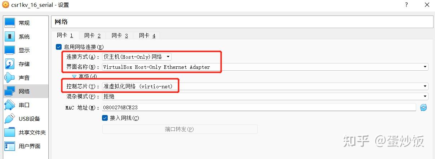Collapse the 高级 advanced section triangle
The height and width of the screenshot is (159, 435).
(74, 76)
